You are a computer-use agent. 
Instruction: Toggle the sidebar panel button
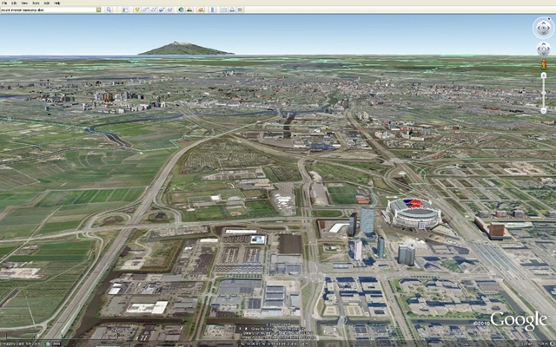click(x=125, y=10)
